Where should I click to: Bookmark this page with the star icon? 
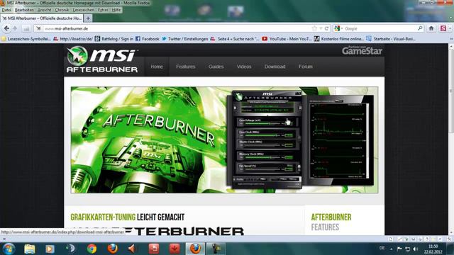point(315,28)
